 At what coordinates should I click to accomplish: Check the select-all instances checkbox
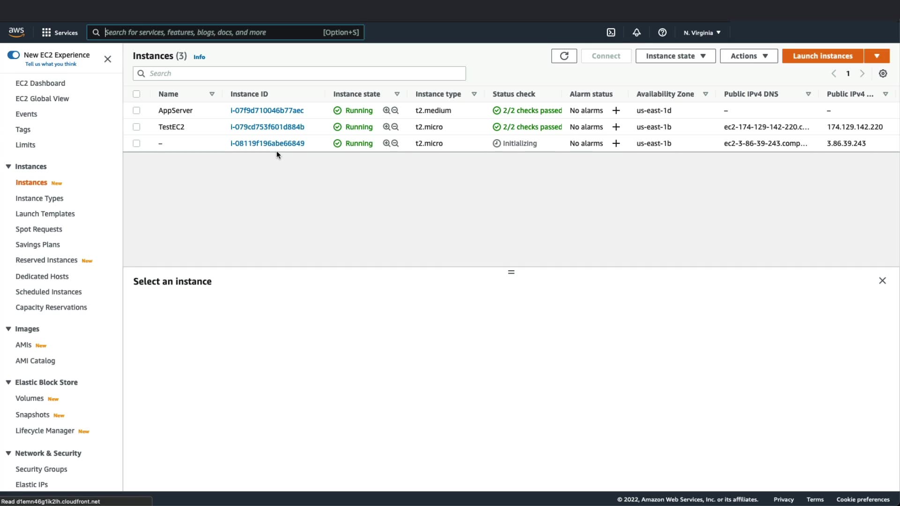click(136, 94)
